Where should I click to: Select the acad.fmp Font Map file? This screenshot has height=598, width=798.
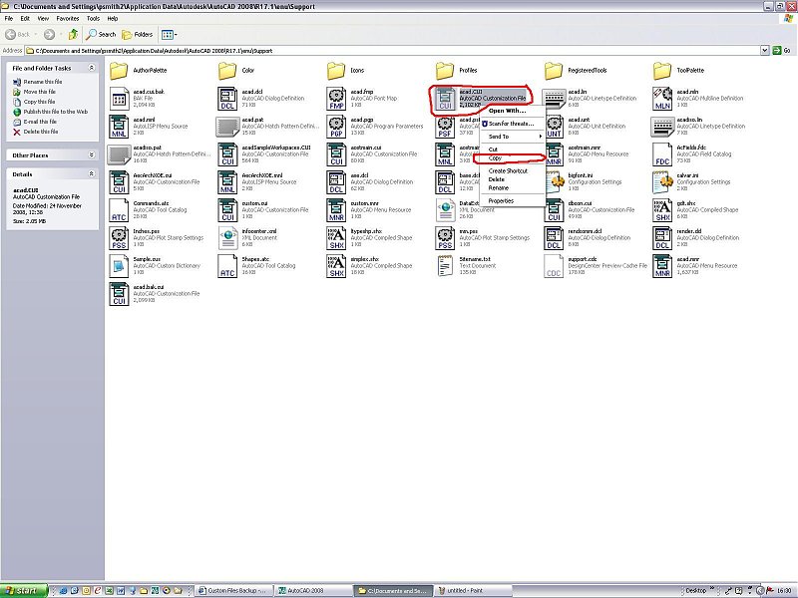(362, 98)
